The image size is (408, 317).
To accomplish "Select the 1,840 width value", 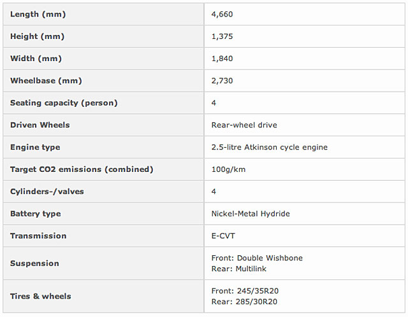I will point(222,59).
